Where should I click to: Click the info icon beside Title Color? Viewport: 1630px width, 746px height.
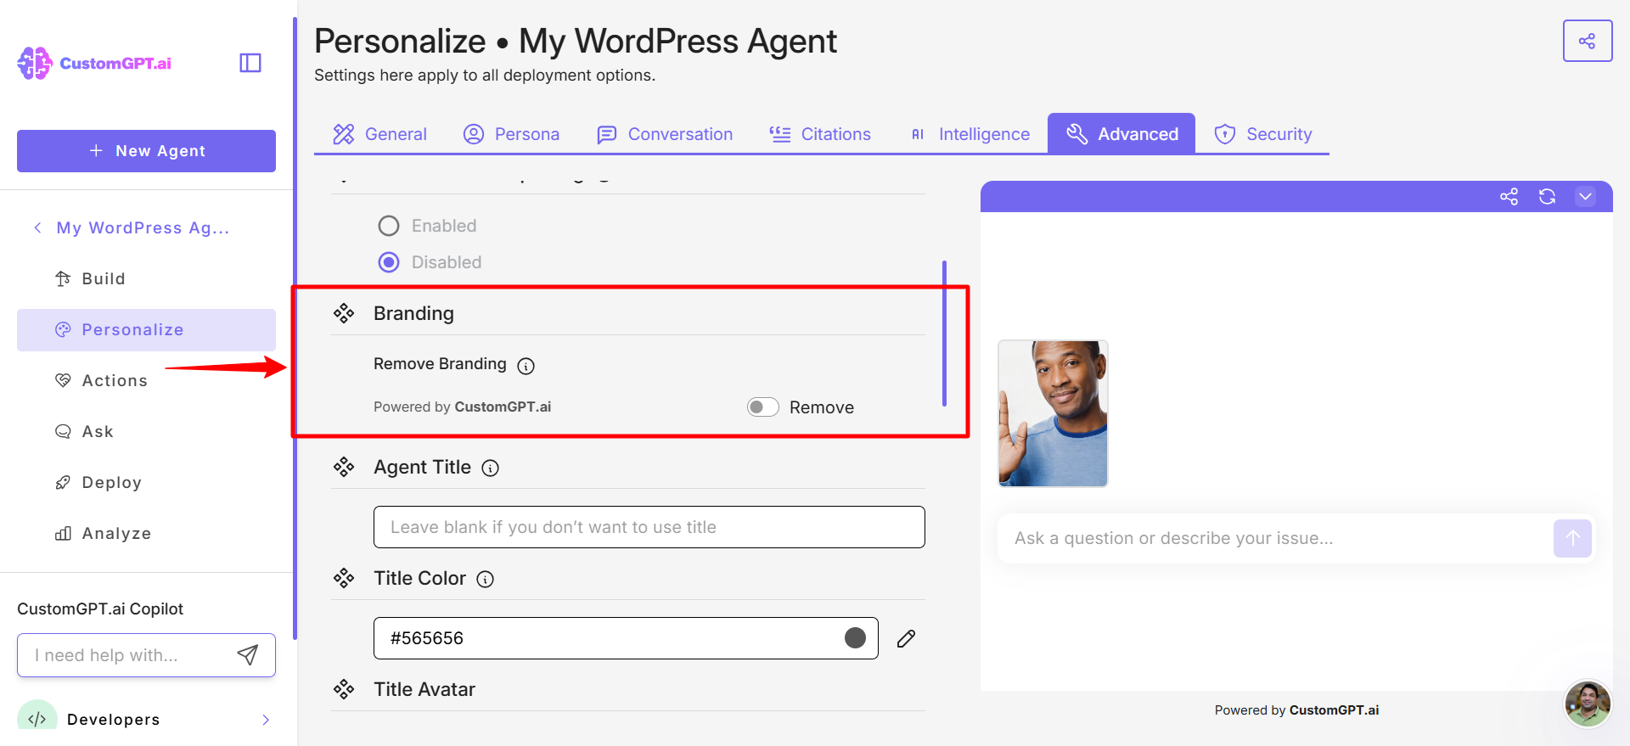pos(485,579)
